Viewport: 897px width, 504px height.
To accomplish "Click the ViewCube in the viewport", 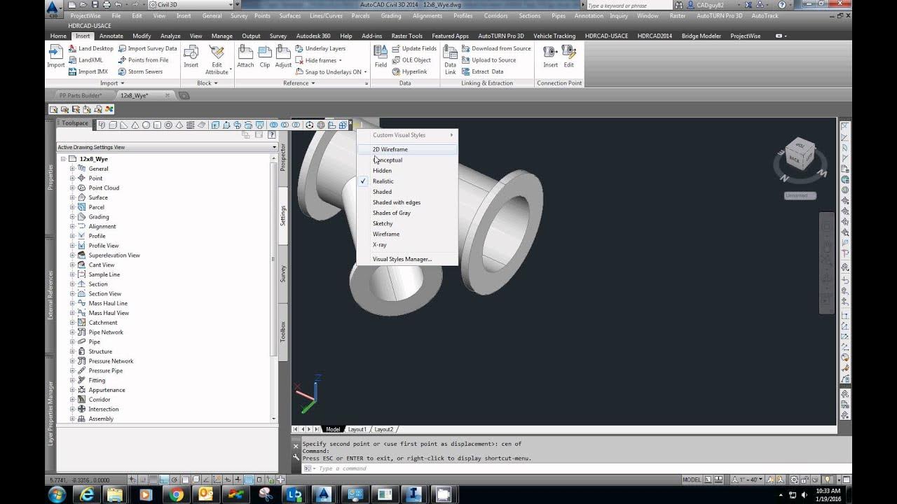I will coord(799,153).
